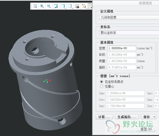This screenshot has width=159, height=136.
Task: Click the '基本属性' section label
Action: pos(107,42)
